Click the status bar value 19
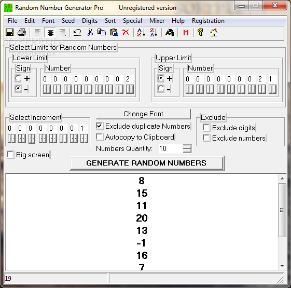This screenshot has width=291, height=288. click(8, 278)
